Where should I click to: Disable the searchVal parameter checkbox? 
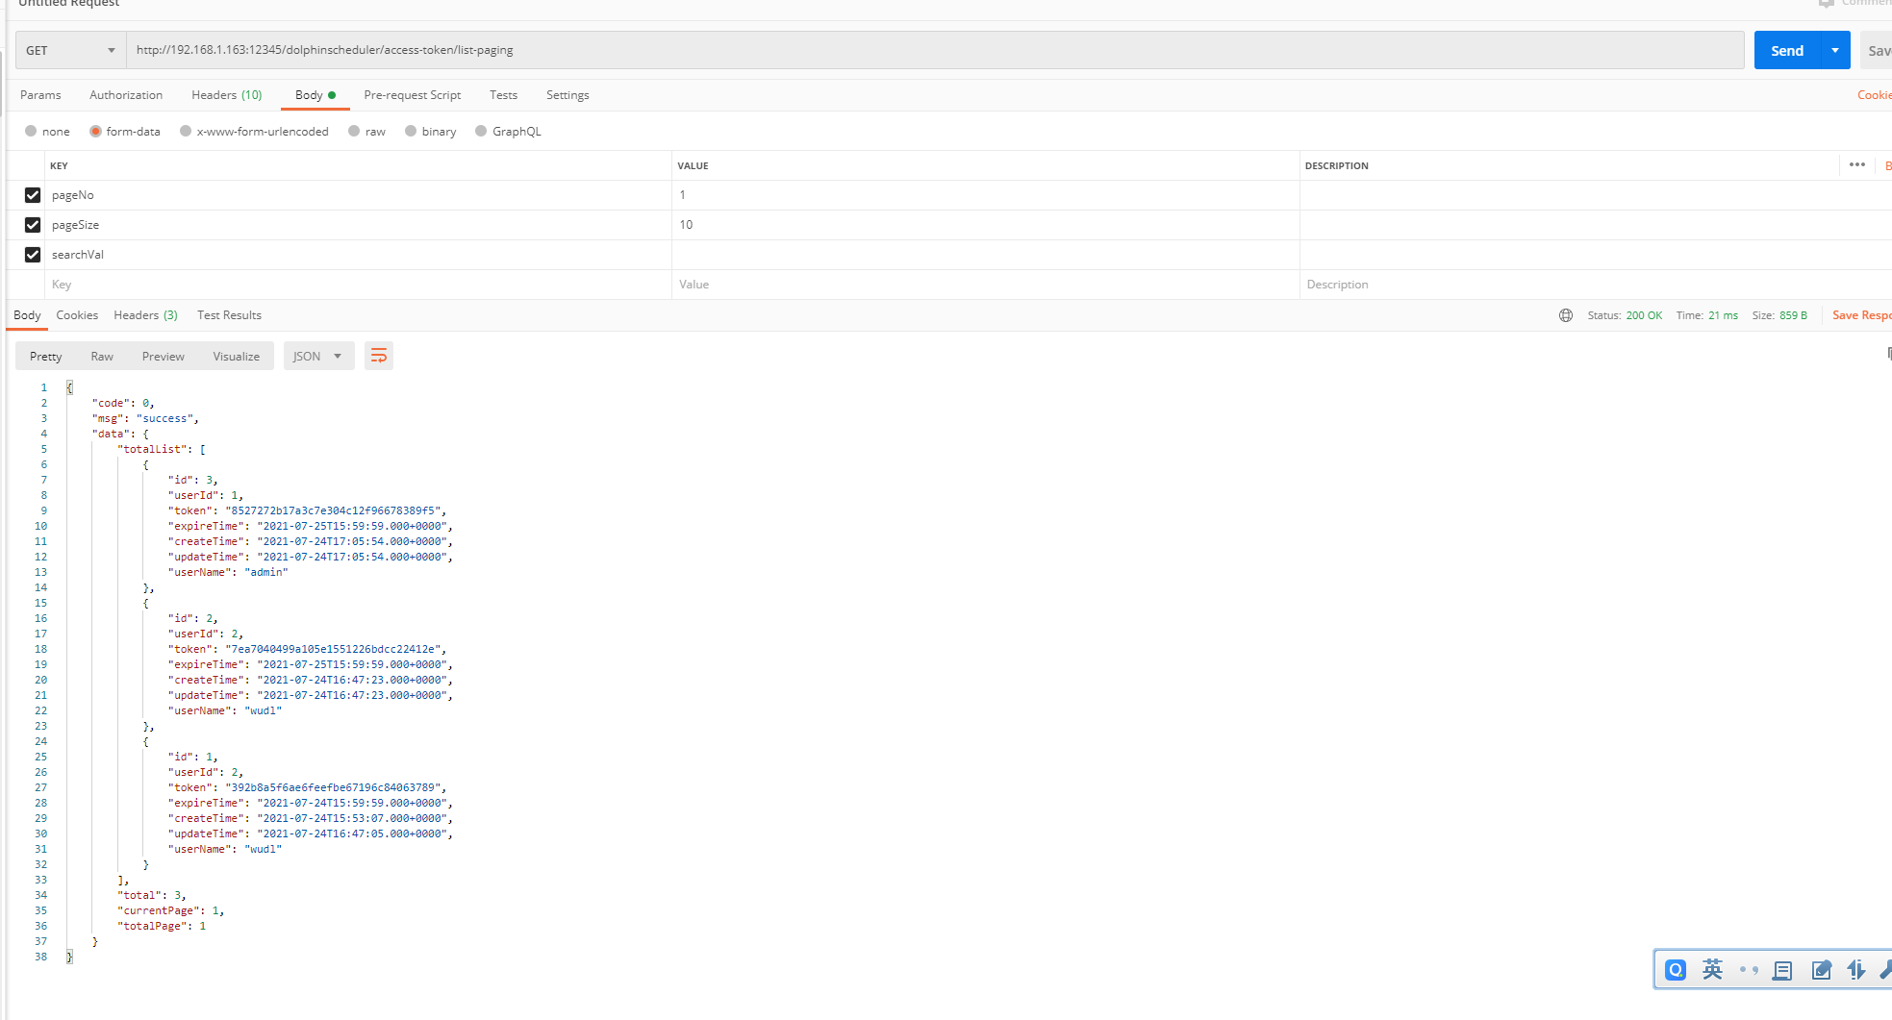coord(32,254)
